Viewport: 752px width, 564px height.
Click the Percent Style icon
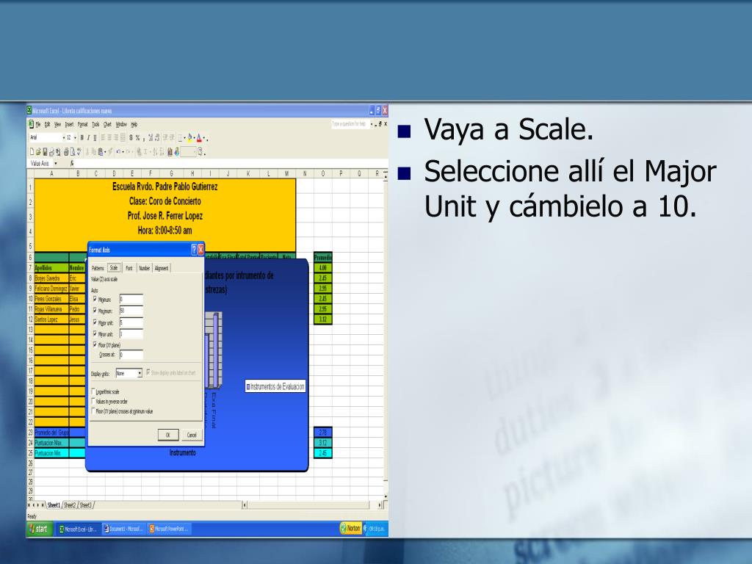pos(137,137)
